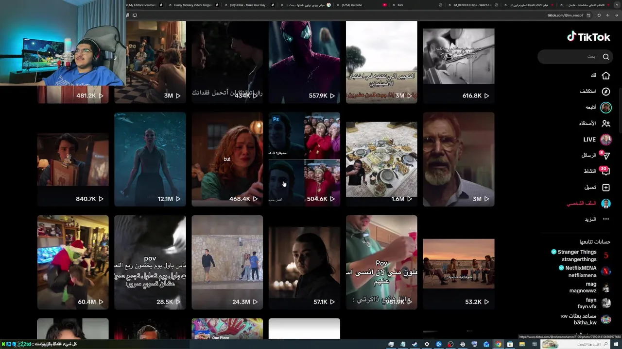Open the Microsoft Store taskbar icon
This screenshot has width=622, height=349.
click(510, 344)
